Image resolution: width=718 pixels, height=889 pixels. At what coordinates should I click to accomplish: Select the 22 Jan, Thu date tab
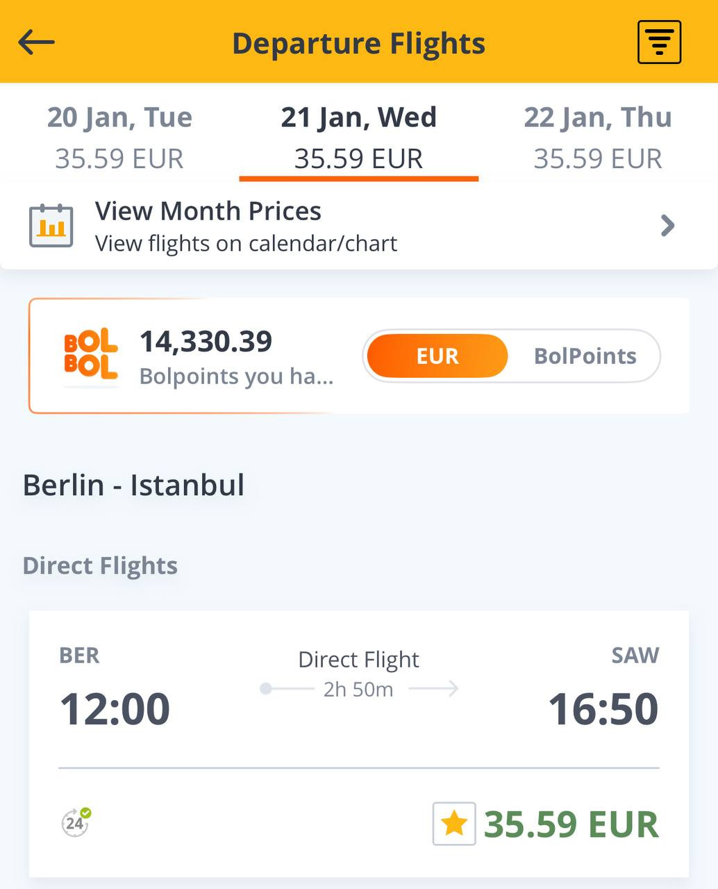[598, 137]
